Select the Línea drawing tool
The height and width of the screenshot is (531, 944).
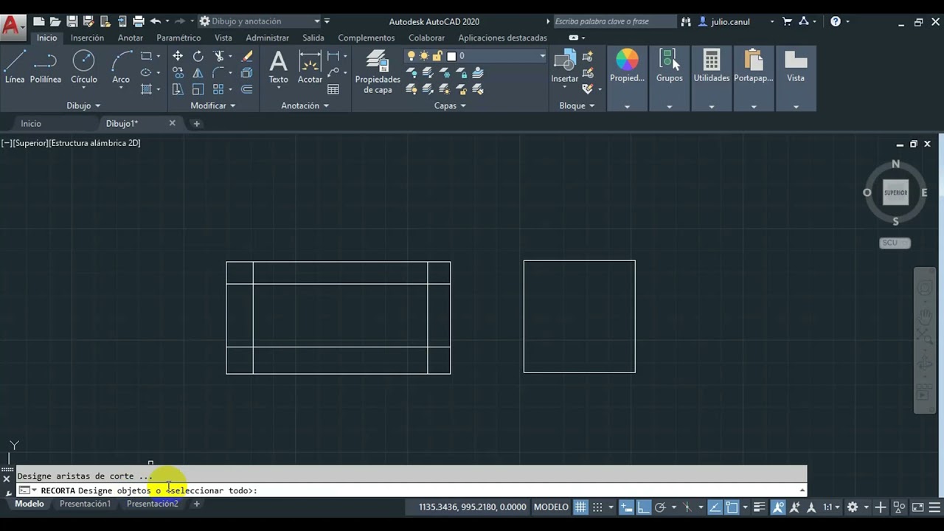coord(15,66)
